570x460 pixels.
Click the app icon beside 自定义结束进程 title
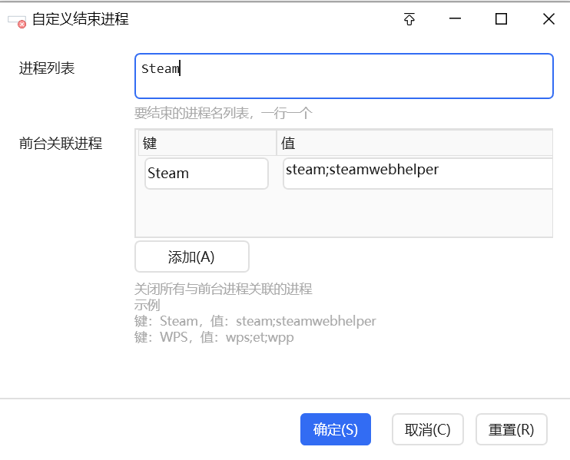(x=17, y=22)
